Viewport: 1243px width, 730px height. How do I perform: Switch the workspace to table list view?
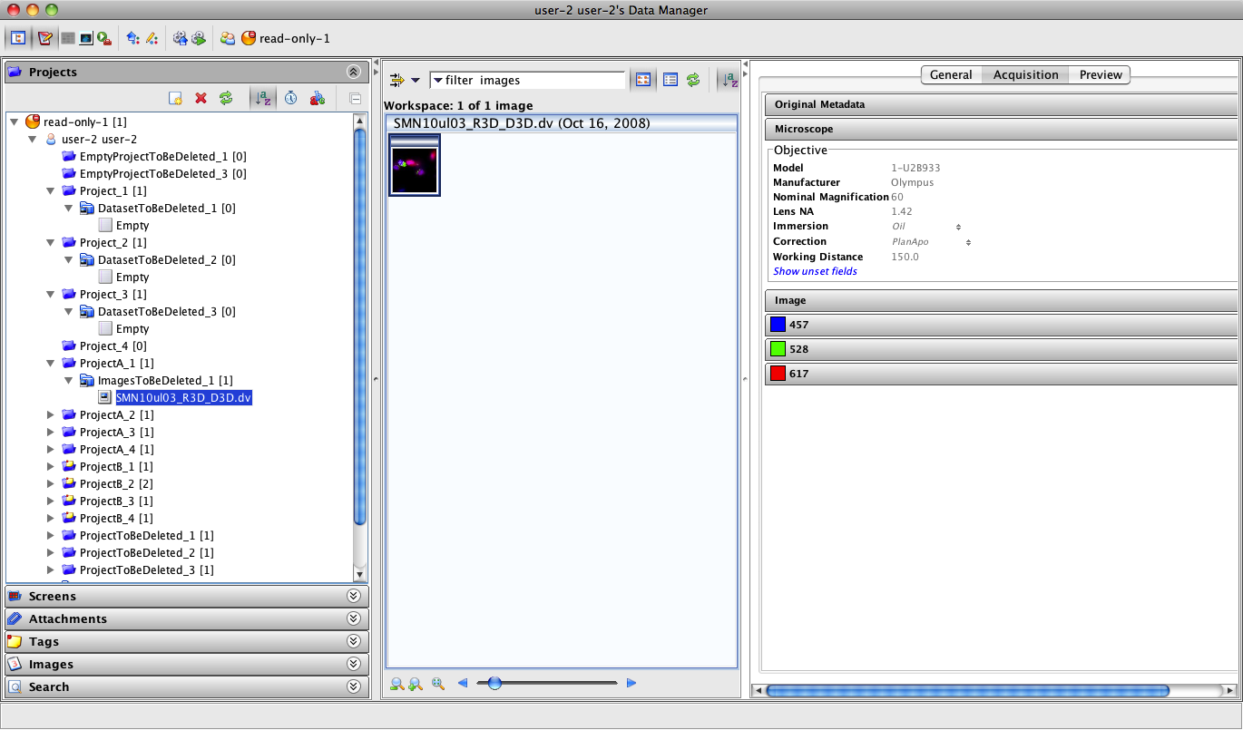[x=670, y=80]
